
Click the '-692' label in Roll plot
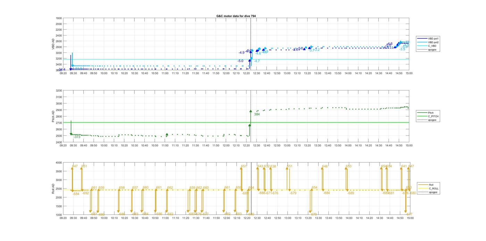tap(86, 193)
